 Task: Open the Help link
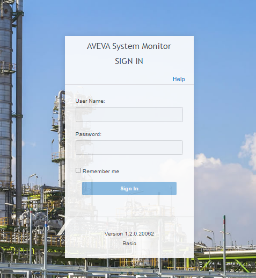(179, 79)
